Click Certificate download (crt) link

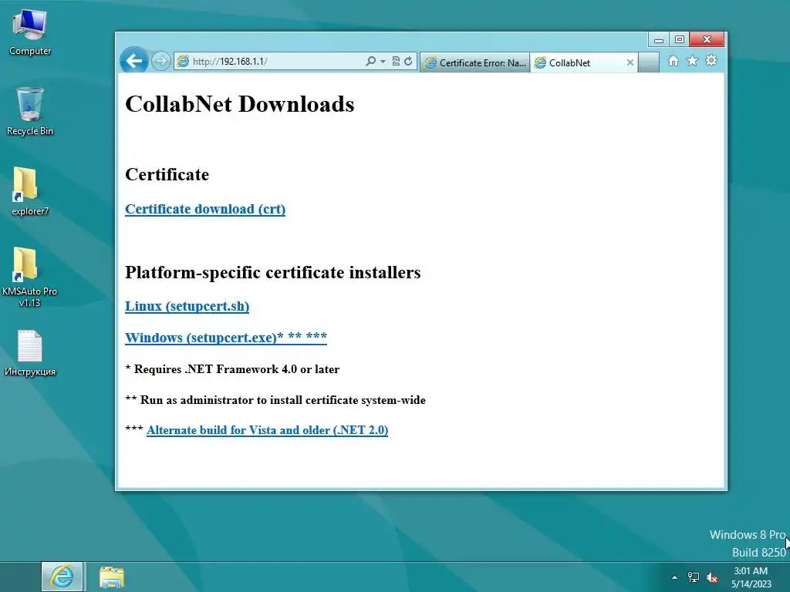[205, 209]
